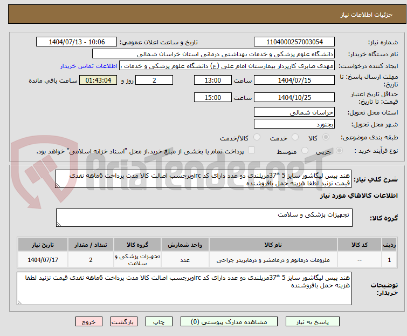Click the response deadline date 1404/07/15 field
Screen dimensions: 407x336
click(x=294, y=80)
